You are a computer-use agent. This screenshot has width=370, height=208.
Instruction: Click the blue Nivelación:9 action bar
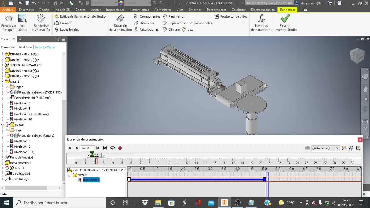click(x=197, y=179)
